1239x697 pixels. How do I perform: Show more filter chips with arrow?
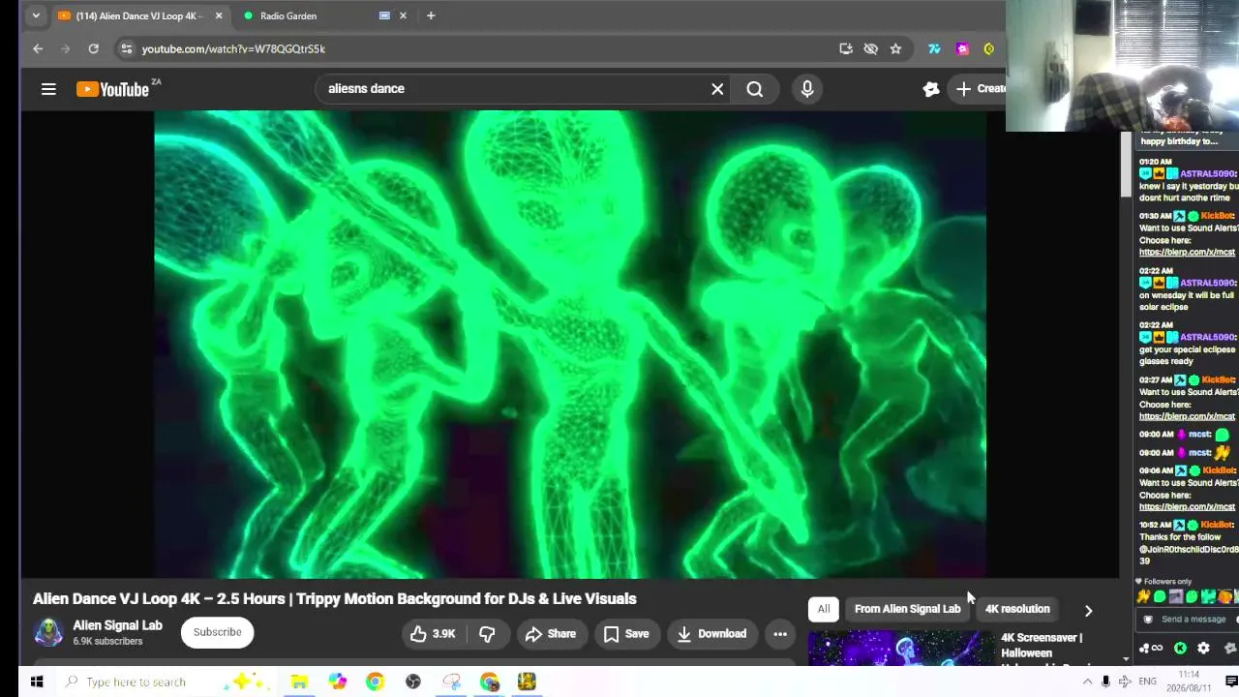click(1088, 611)
